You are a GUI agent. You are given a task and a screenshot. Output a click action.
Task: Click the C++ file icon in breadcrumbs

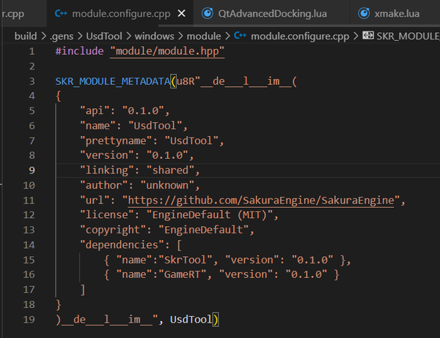239,35
